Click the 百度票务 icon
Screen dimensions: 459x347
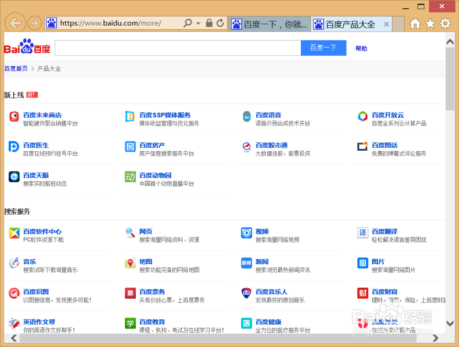tap(130, 293)
